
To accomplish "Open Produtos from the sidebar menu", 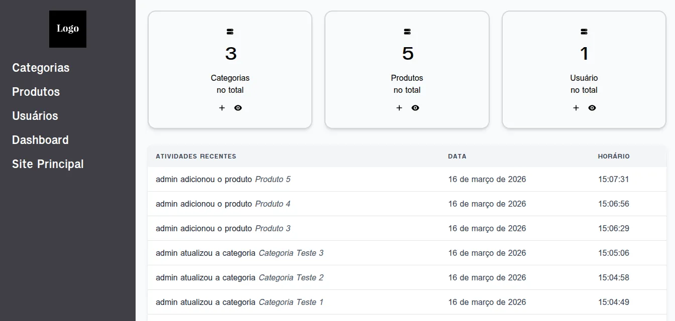I will pyautogui.click(x=36, y=91).
